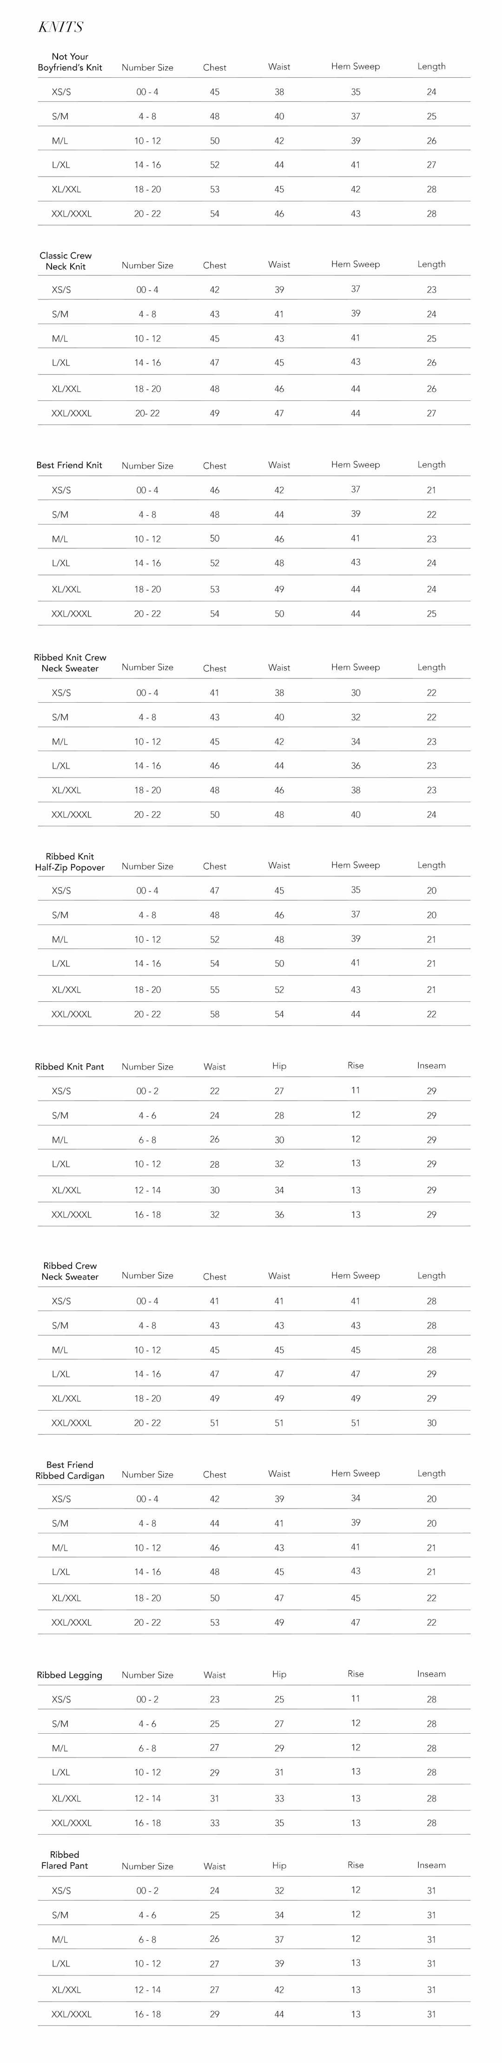Click the Ribbed Knit Crew Neck Sweater title
The image size is (502, 2063).
click(70, 663)
